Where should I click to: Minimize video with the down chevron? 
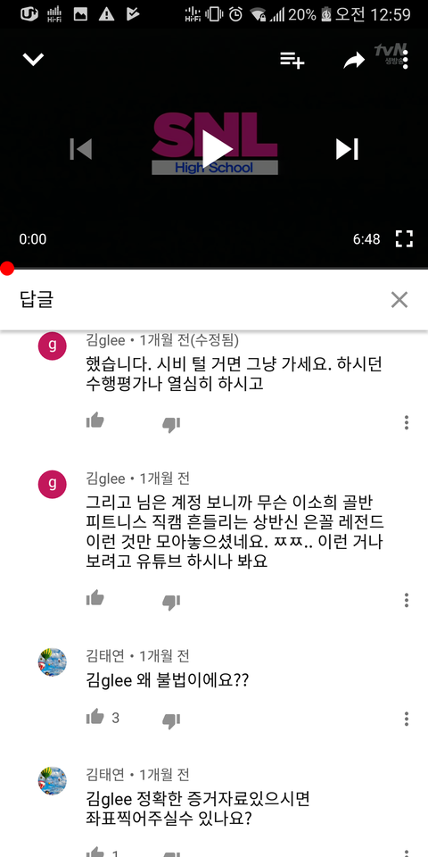(x=33, y=59)
